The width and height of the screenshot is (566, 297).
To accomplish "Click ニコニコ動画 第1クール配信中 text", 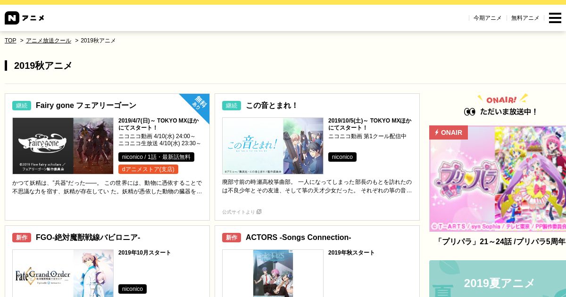I will [367, 136].
